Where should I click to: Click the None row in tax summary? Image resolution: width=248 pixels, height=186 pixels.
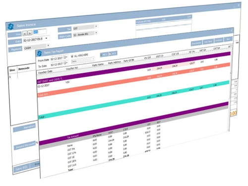pos(70,146)
